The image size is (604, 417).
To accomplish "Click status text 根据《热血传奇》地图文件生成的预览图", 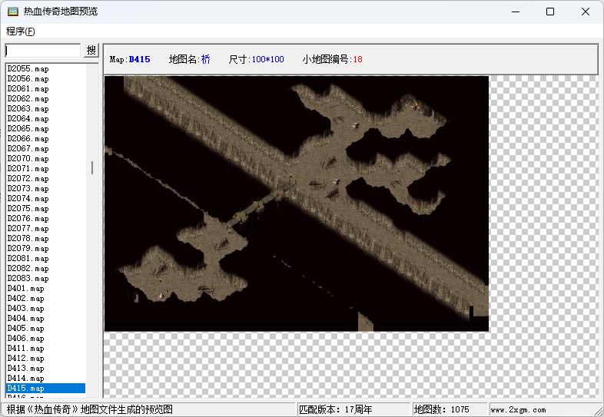I will pyautogui.click(x=89, y=409).
